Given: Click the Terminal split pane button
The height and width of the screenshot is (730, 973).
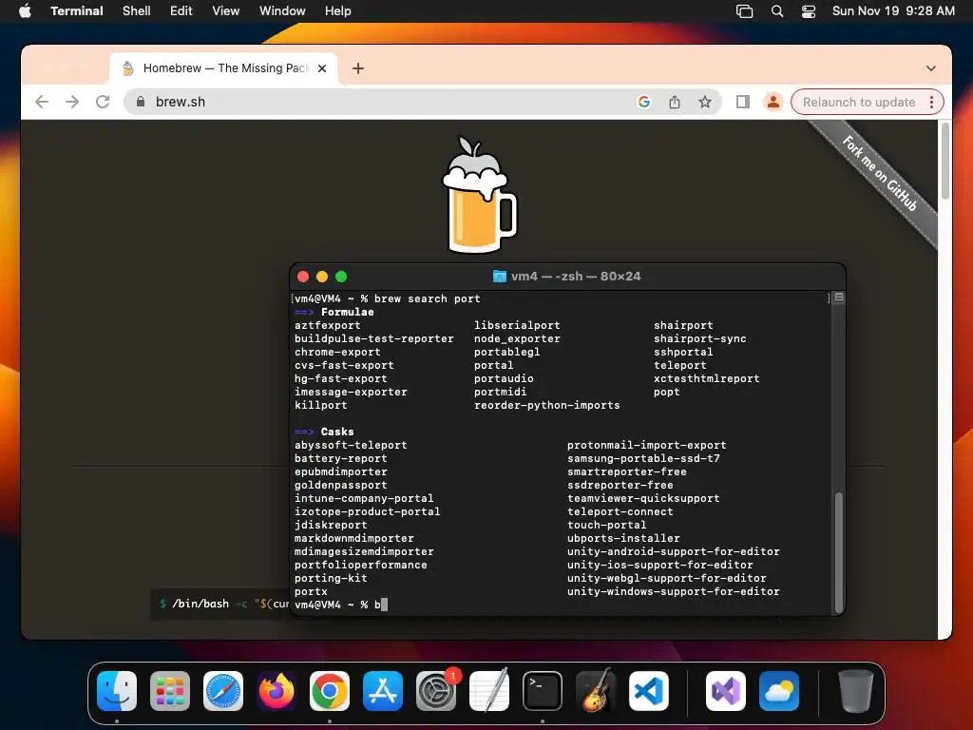Looking at the screenshot, I should coord(839,298).
